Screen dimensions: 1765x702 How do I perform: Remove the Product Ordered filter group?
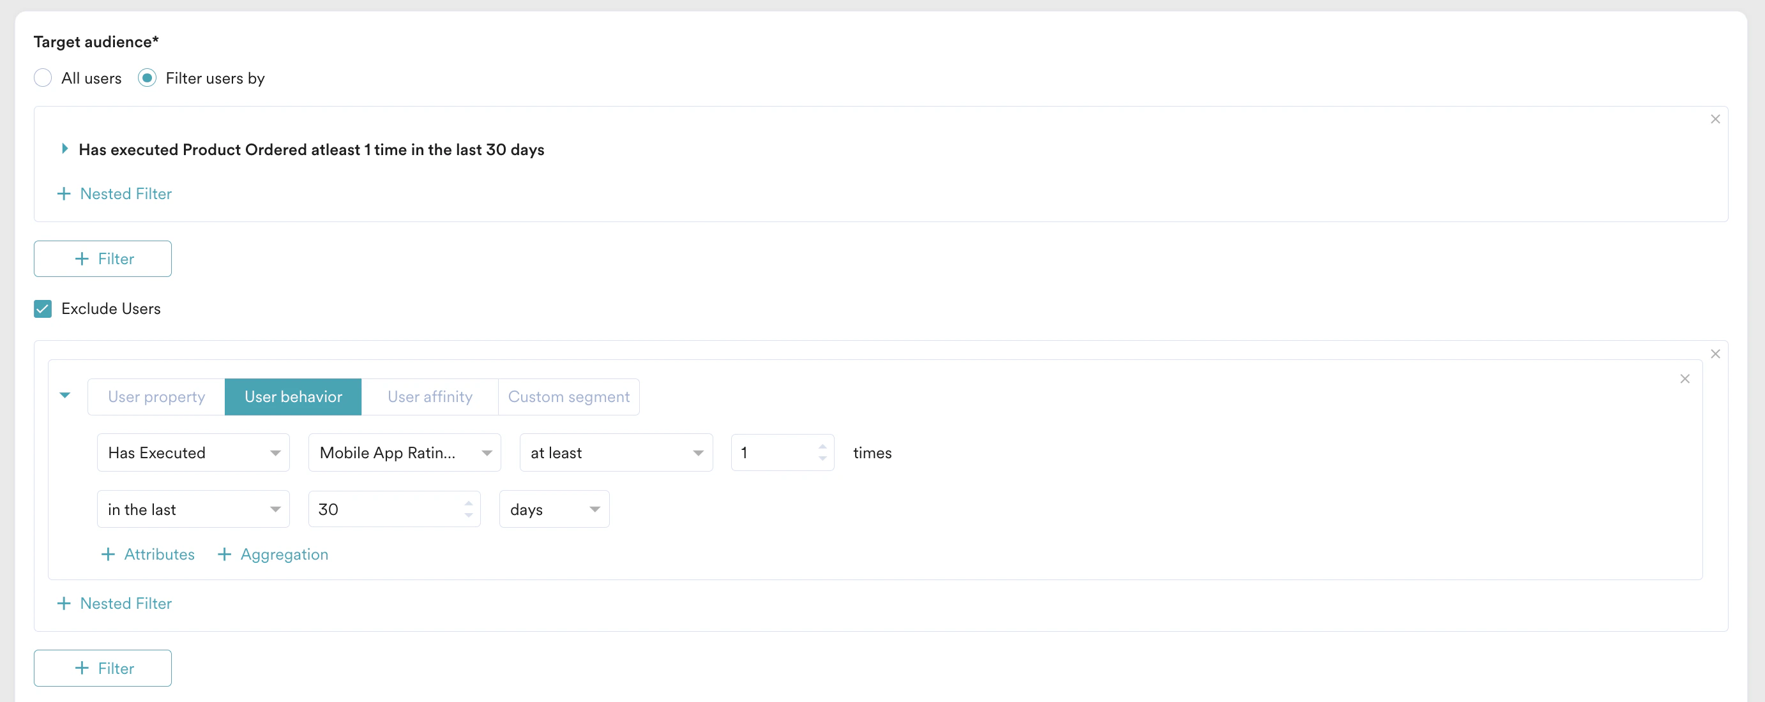(x=1715, y=119)
